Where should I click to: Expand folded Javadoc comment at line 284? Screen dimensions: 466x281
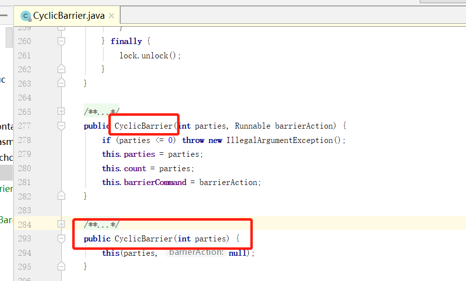pyautogui.click(x=61, y=224)
